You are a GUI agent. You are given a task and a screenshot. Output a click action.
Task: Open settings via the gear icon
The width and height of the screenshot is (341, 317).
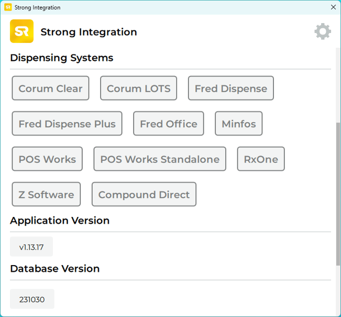[323, 31]
